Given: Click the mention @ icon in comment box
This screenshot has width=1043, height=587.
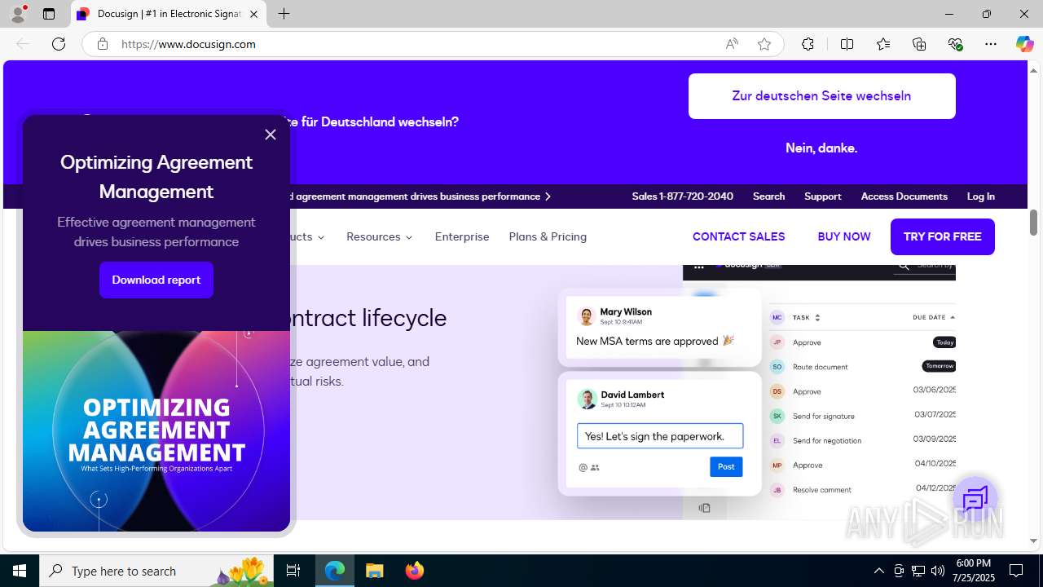Looking at the screenshot, I should pos(583,468).
